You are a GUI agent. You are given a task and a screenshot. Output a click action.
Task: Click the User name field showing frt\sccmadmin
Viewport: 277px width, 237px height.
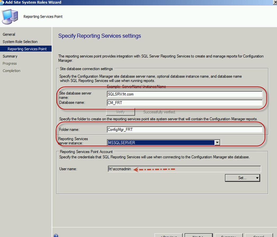[184, 169]
